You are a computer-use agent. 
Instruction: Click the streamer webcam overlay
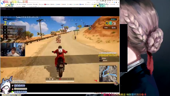pyautogui.click(x=13, y=50)
